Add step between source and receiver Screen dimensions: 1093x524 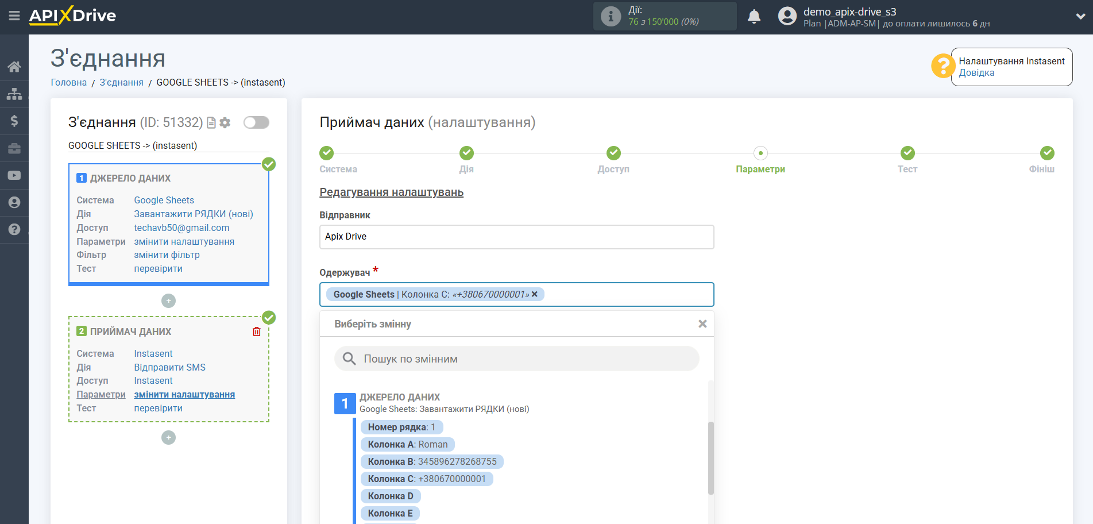(x=168, y=300)
